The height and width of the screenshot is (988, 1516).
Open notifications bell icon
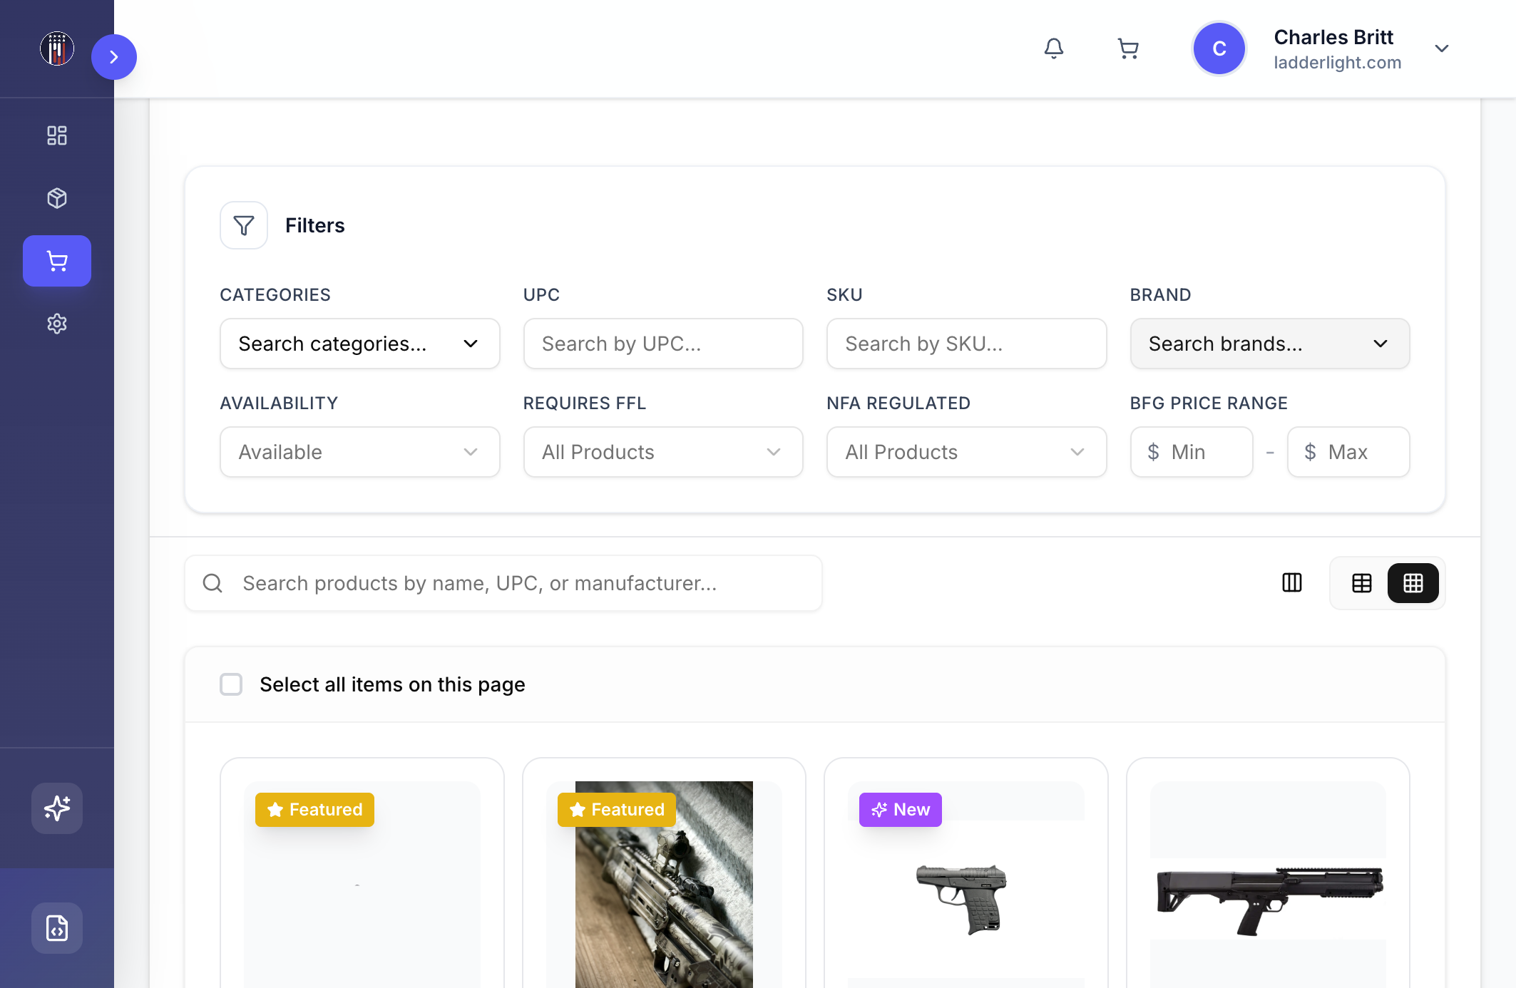[1054, 48]
